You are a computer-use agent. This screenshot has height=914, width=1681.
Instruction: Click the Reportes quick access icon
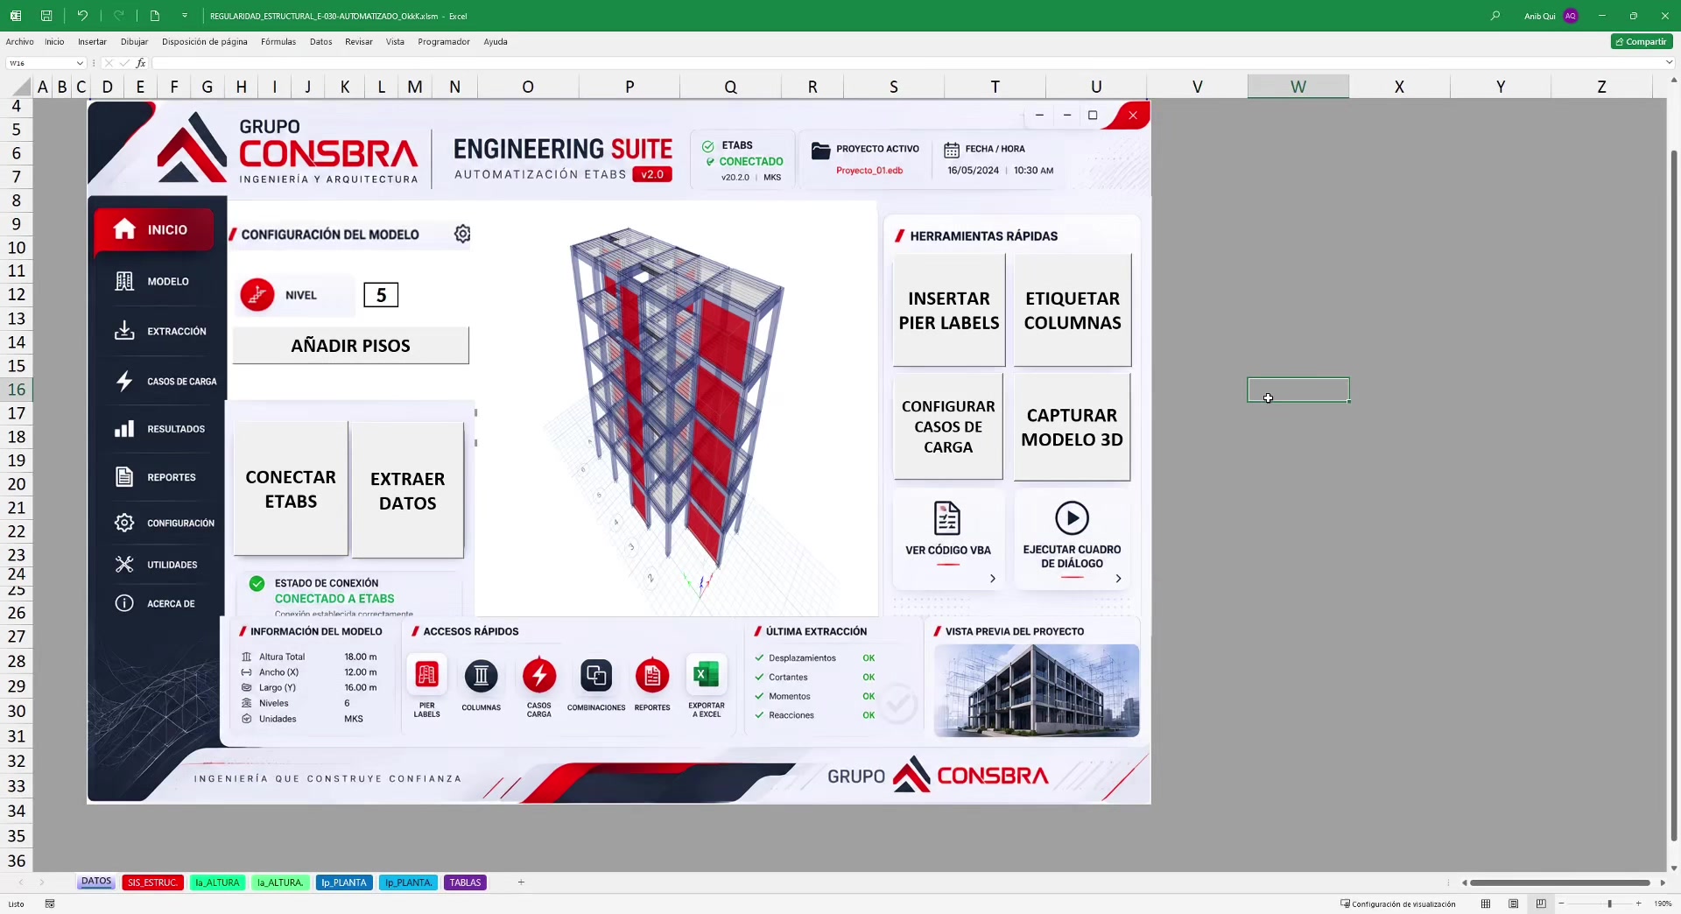[652, 675]
